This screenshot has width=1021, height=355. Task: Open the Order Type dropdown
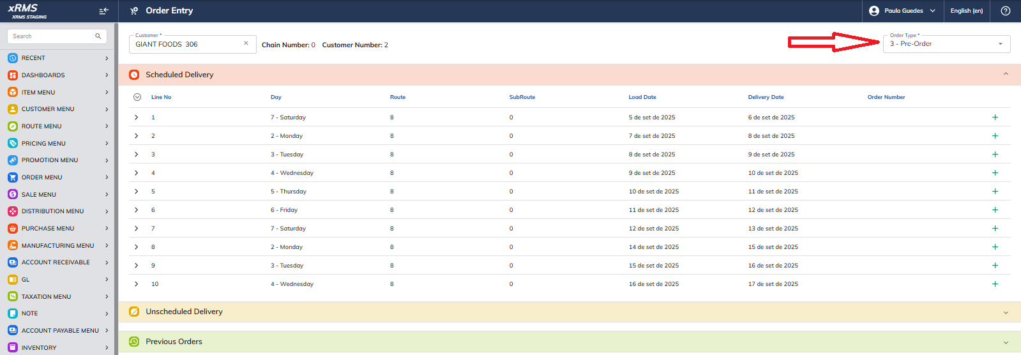click(946, 43)
